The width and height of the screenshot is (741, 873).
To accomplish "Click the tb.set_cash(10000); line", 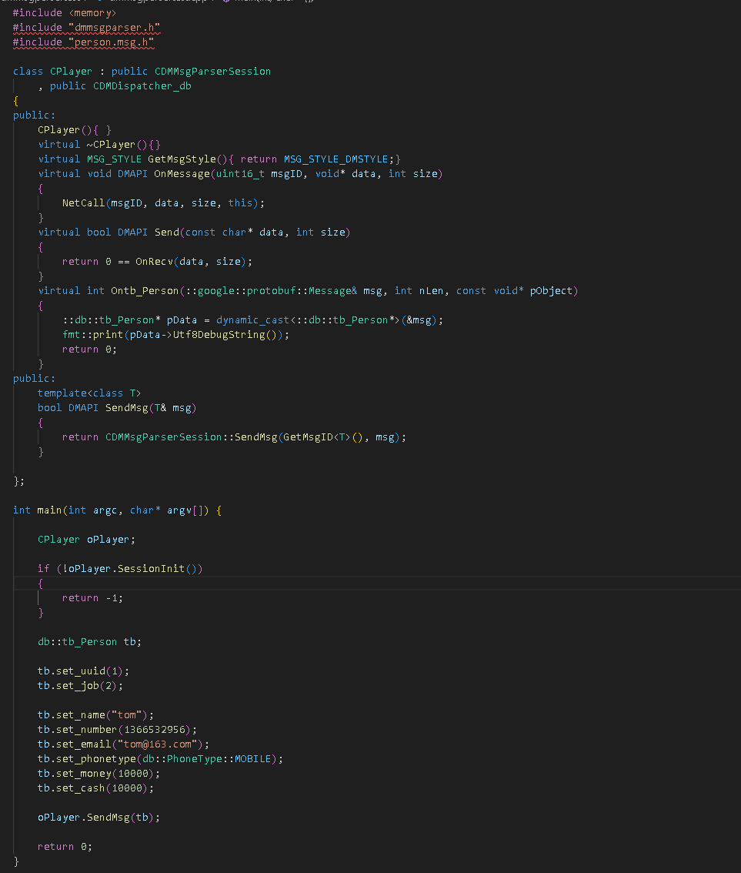I will tap(95, 788).
